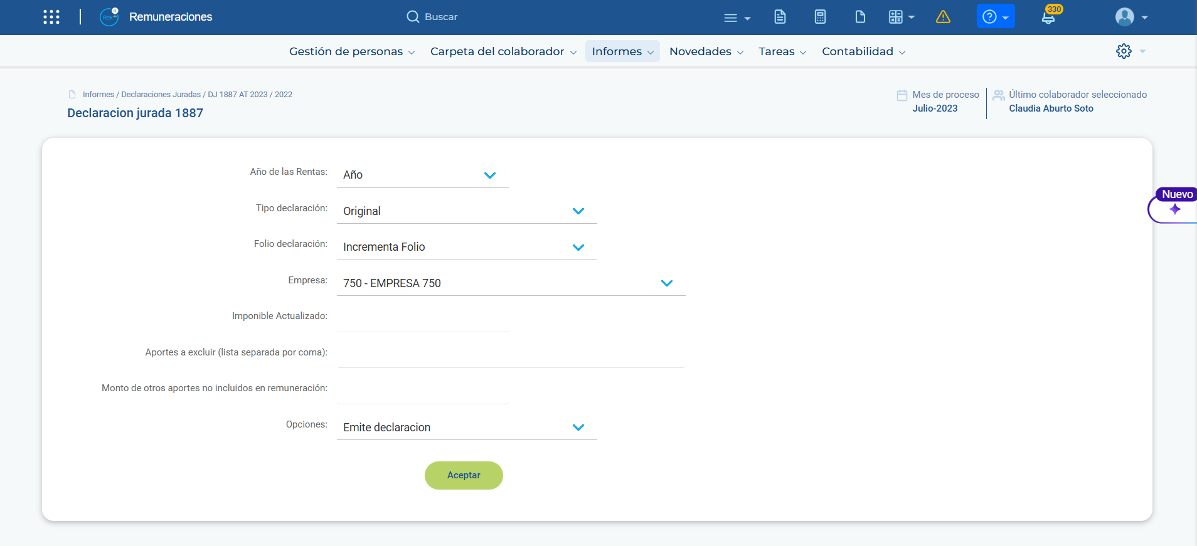Open the blue help question-mark button

coord(995,17)
